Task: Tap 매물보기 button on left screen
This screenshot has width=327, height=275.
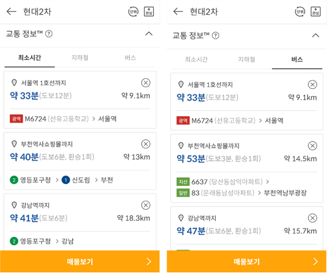Action: (79, 261)
